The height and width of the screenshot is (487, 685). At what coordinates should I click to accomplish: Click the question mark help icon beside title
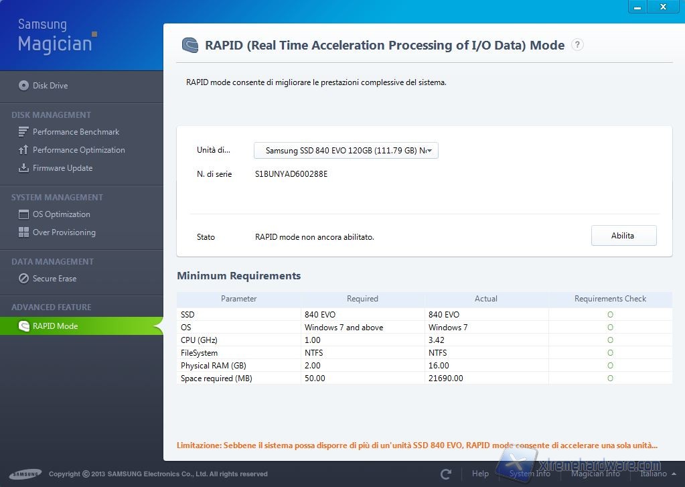(x=577, y=45)
